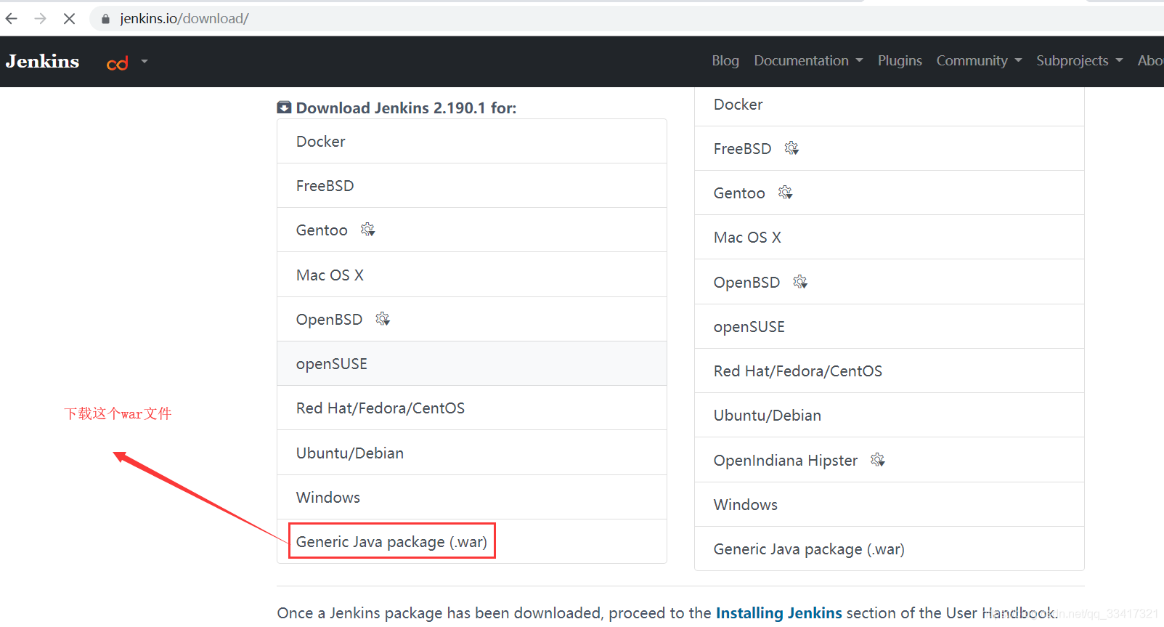
Task: Select Gentoo in the right download list
Action: [x=890, y=193]
